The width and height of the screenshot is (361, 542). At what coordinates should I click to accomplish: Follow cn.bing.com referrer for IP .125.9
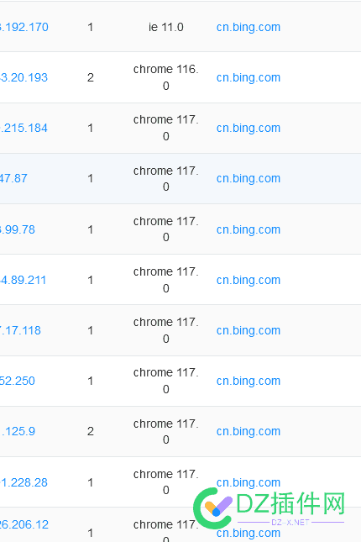pos(249,432)
